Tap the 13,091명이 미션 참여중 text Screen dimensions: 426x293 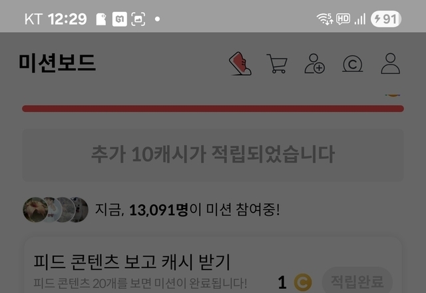[187, 210]
